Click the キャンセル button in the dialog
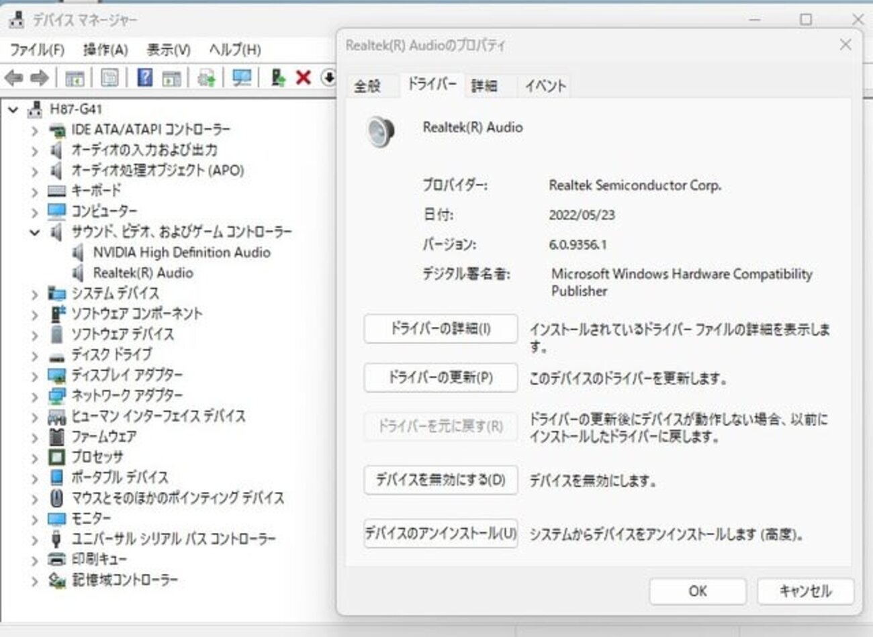 pyautogui.click(x=805, y=591)
